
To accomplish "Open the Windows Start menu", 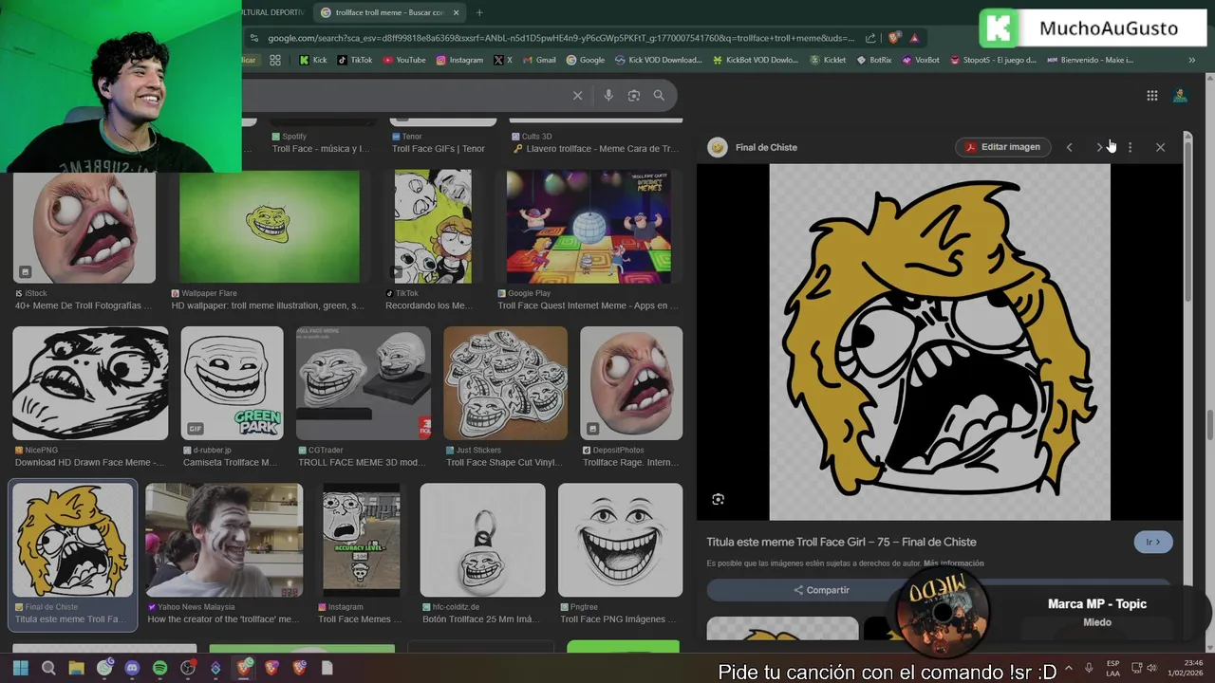I will click(x=21, y=669).
